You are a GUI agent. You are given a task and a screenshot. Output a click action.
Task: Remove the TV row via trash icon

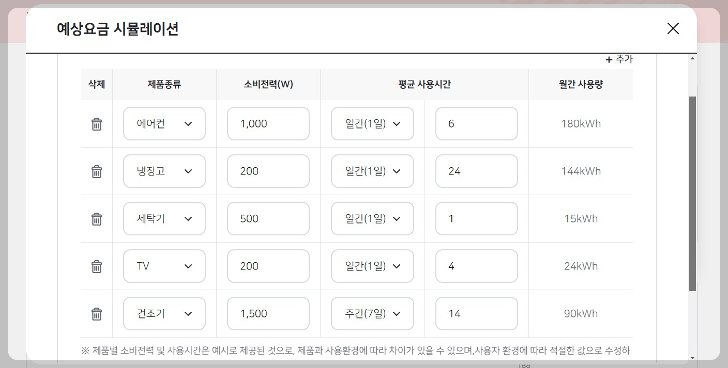click(96, 266)
